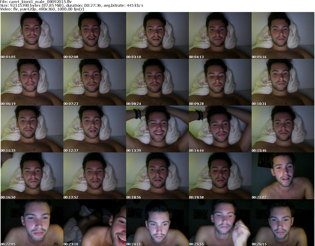This screenshot has width=315, height=246.
Task: Open the frame at 00:09:28
Action: pyautogui.click(x=220, y=82)
